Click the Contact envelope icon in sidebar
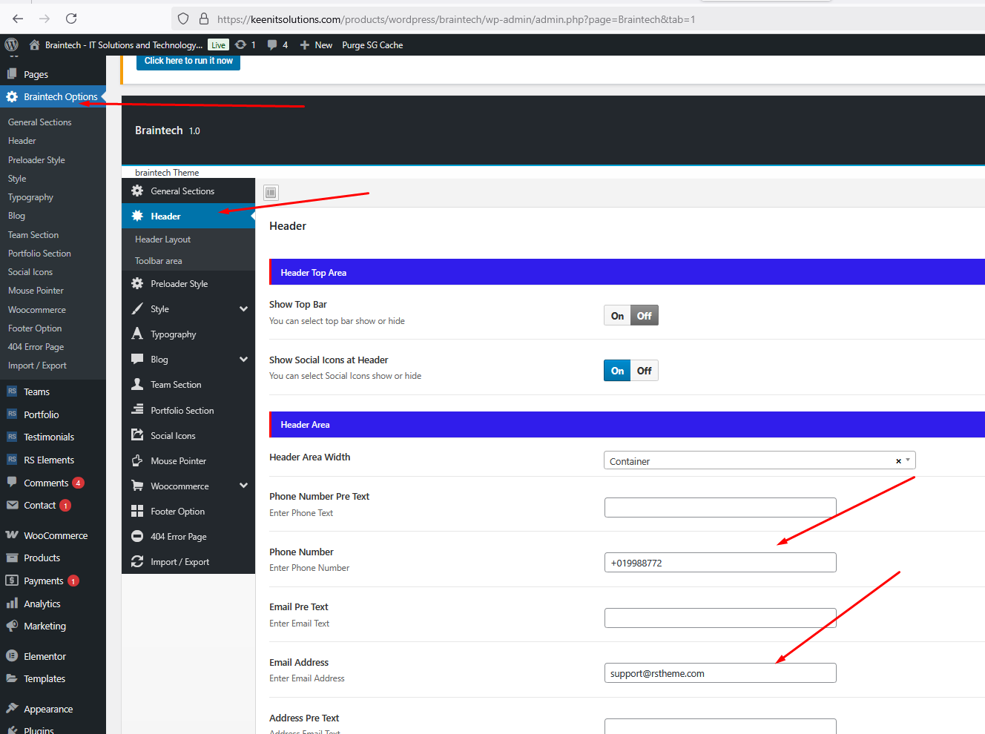Screen dimensions: 985x734 pos(12,505)
